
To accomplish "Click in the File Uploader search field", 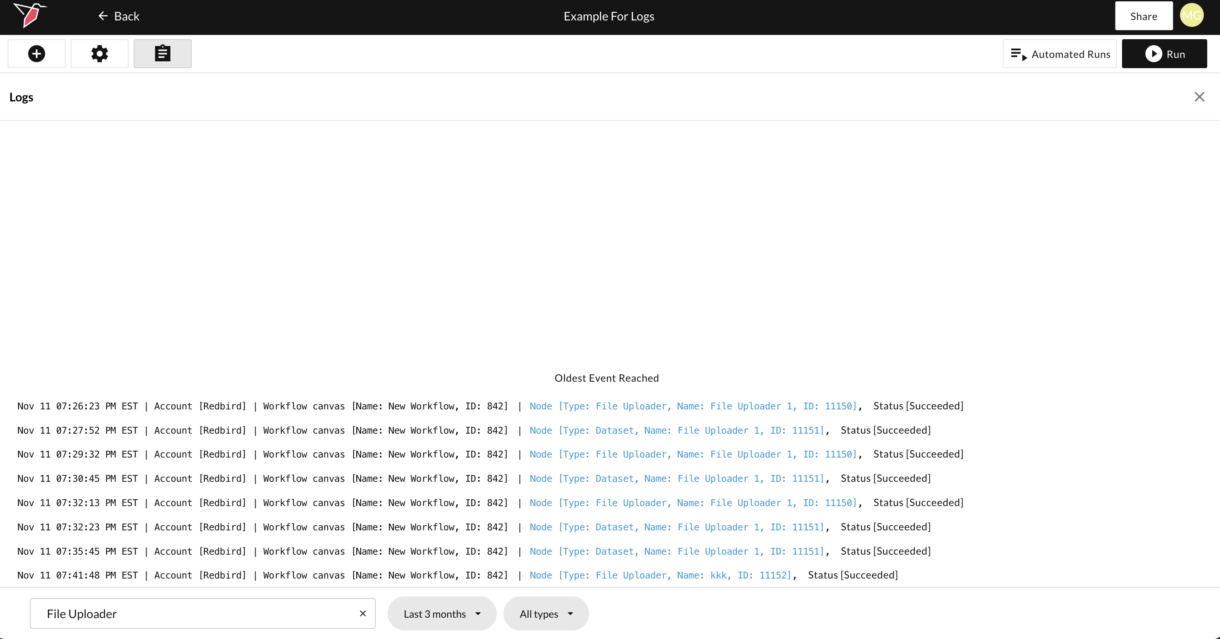I will coord(194,614).
